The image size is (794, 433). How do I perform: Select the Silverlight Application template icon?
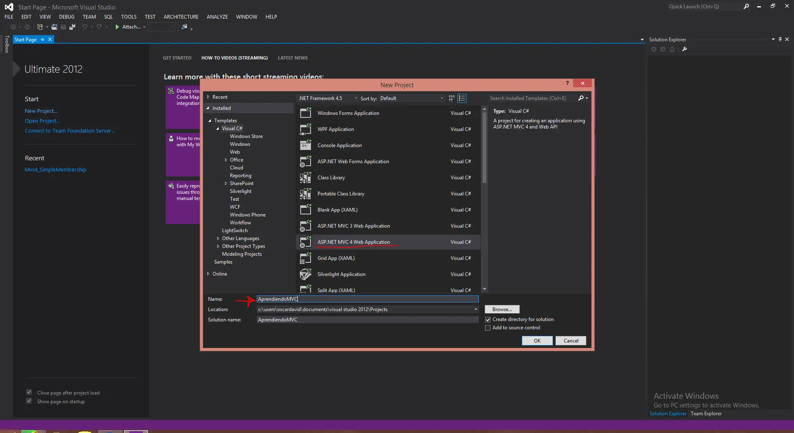tap(306, 274)
